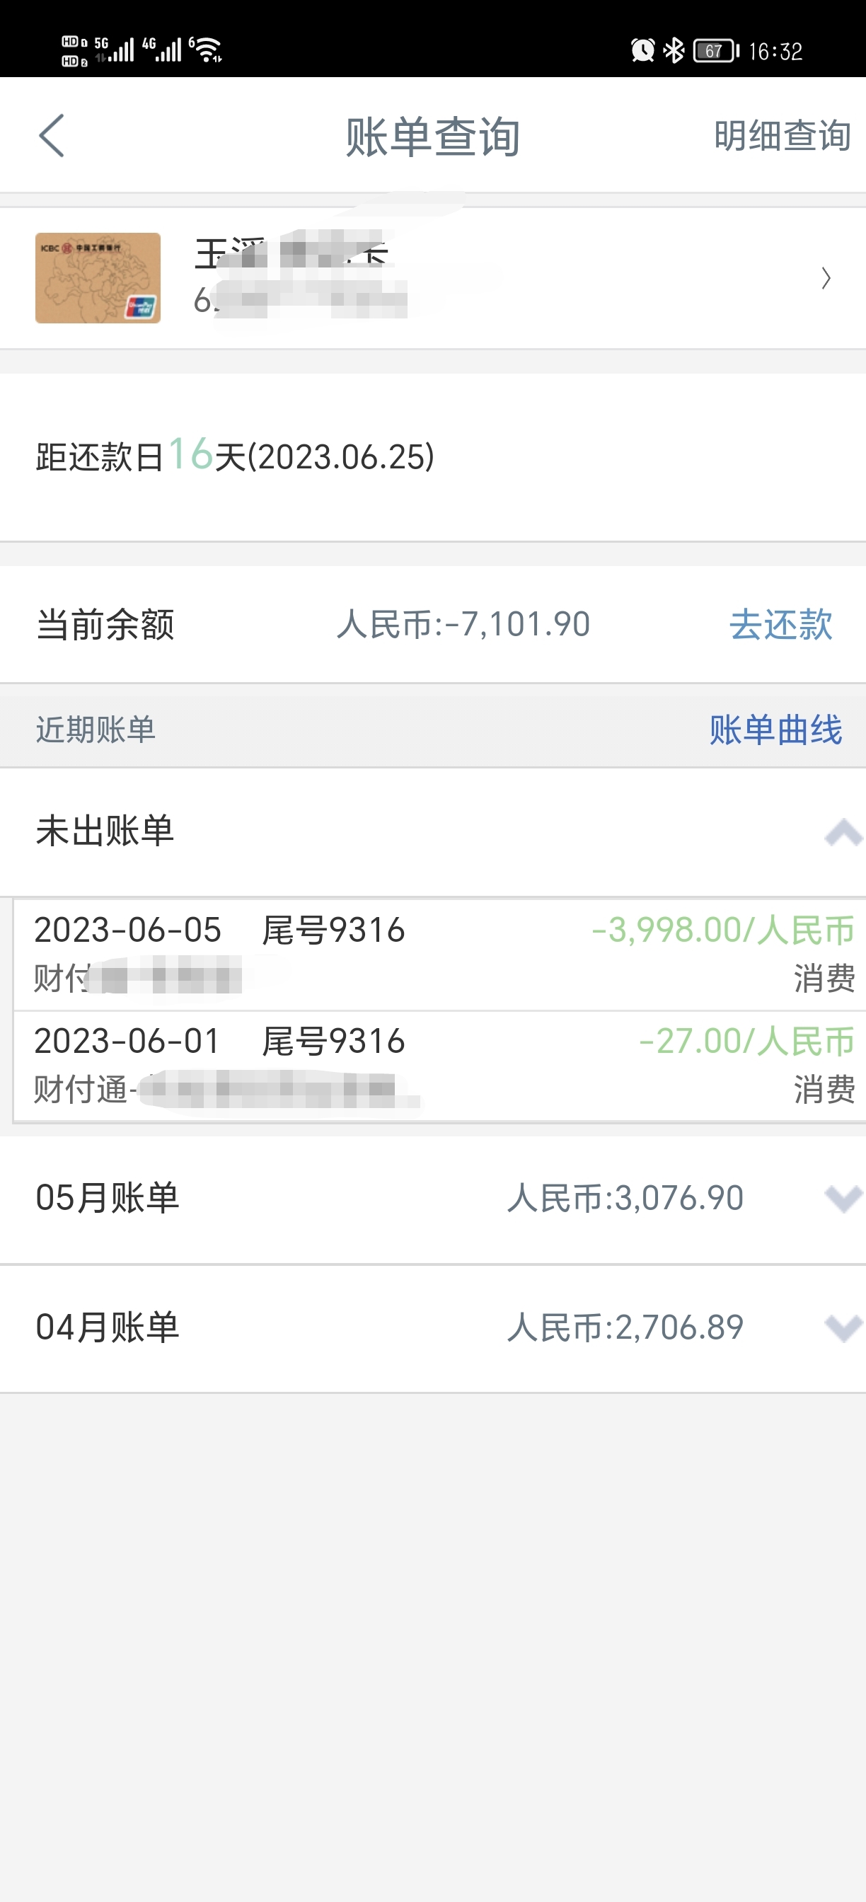
Task: Tap the alarm clock status icon
Action: click(x=642, y=50)
